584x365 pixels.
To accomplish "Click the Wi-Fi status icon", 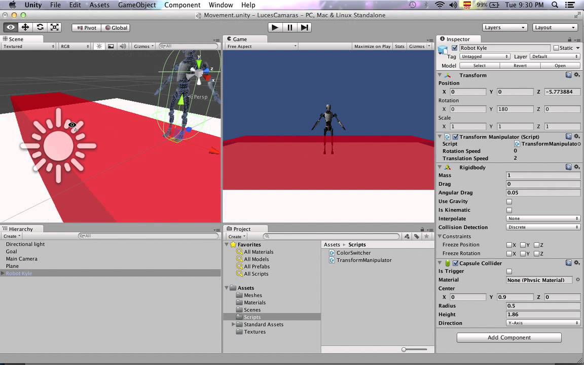I will tap(440, 5).
